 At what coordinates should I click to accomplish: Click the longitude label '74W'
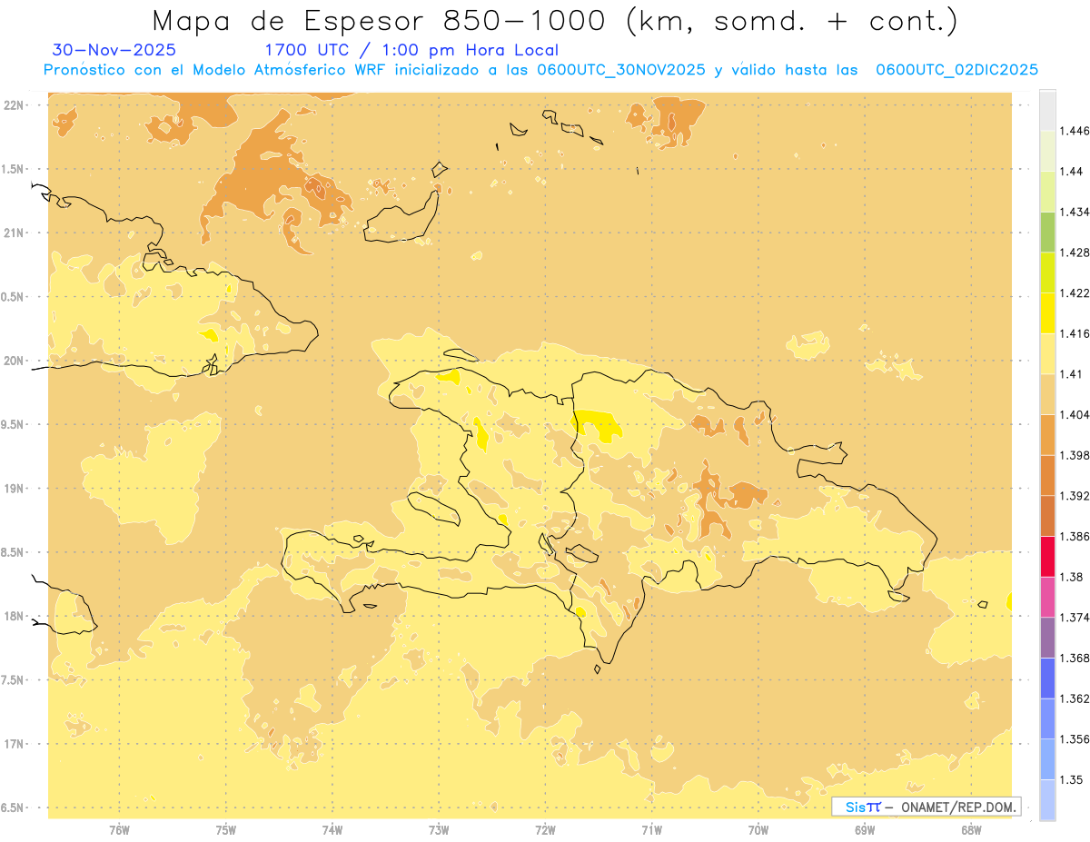click(332, 830)
